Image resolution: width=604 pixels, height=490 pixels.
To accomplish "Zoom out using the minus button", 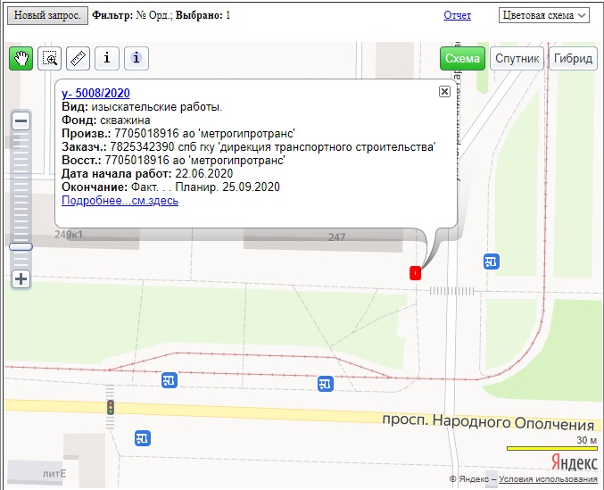I will click(21, 120).
